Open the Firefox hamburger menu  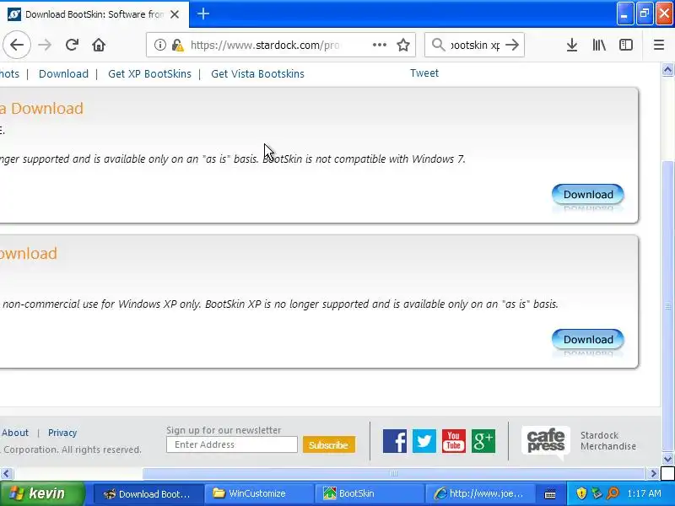[659, 45]
